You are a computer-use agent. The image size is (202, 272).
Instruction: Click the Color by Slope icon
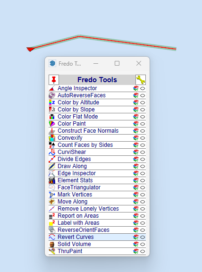pos(52,110)
